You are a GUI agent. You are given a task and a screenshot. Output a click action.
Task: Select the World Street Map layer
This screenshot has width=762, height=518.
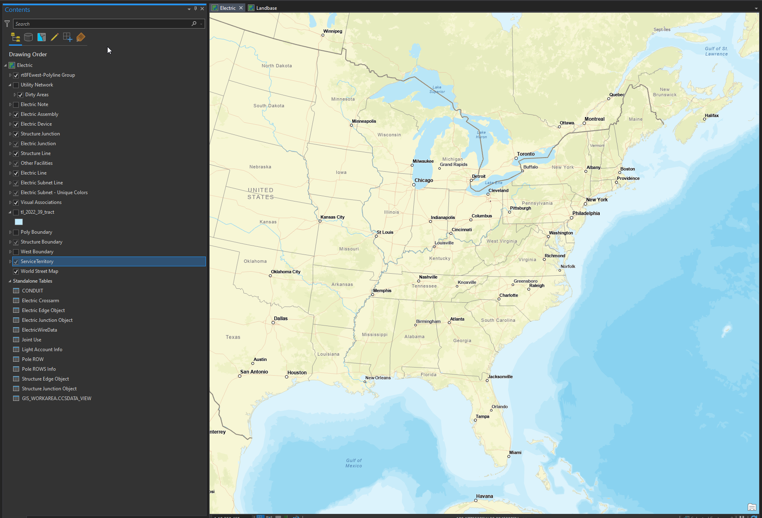39,271
